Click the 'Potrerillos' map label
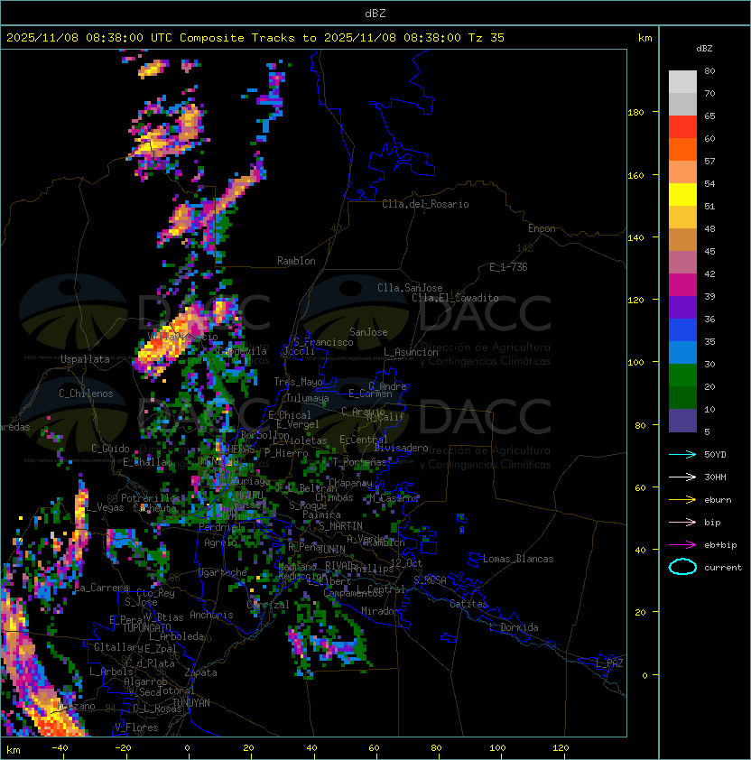The width and height of the screenshot is (751, 760). coord(151,498)
